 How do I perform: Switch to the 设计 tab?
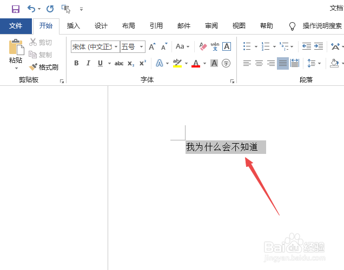pyautogui.click(x=101, y=26)
